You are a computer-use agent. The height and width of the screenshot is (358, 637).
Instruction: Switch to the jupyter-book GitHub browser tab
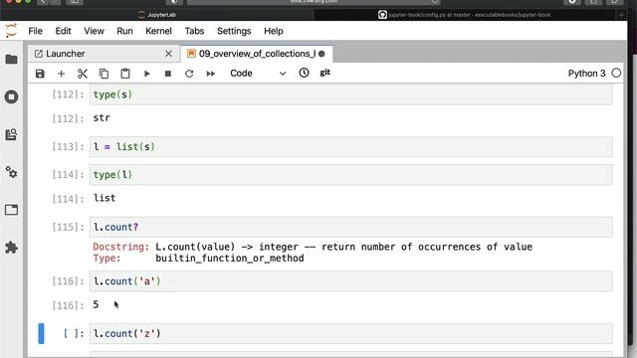[x=465, y=15]
